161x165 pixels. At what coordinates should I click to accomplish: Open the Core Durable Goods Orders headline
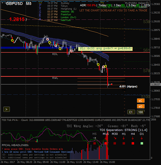point(32,149)
